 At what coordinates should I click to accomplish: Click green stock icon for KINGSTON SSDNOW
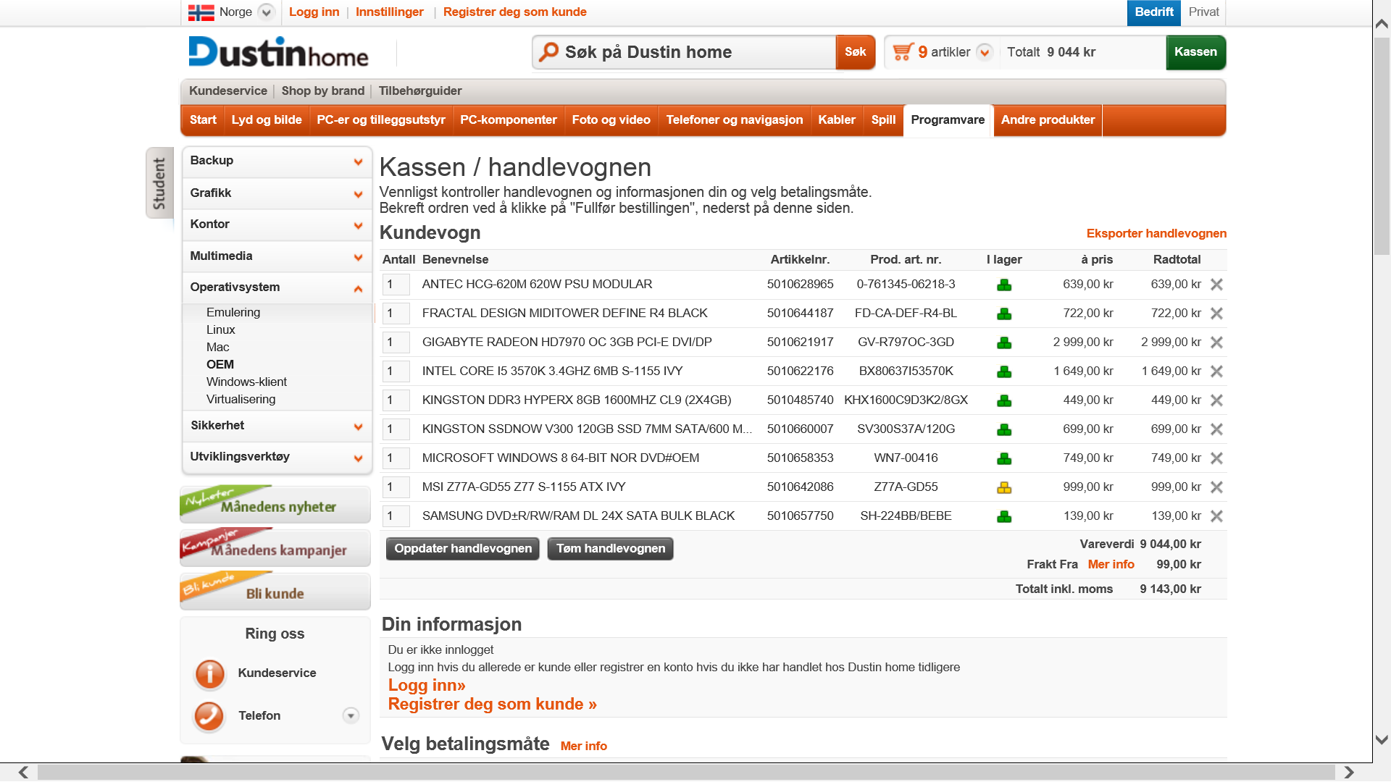pyautogui.click(x=1004, y=429)
